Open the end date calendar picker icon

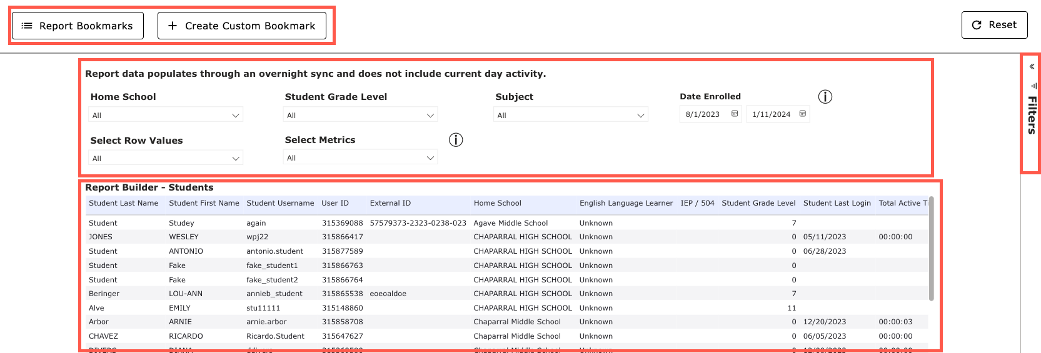[x=802, y=114]
